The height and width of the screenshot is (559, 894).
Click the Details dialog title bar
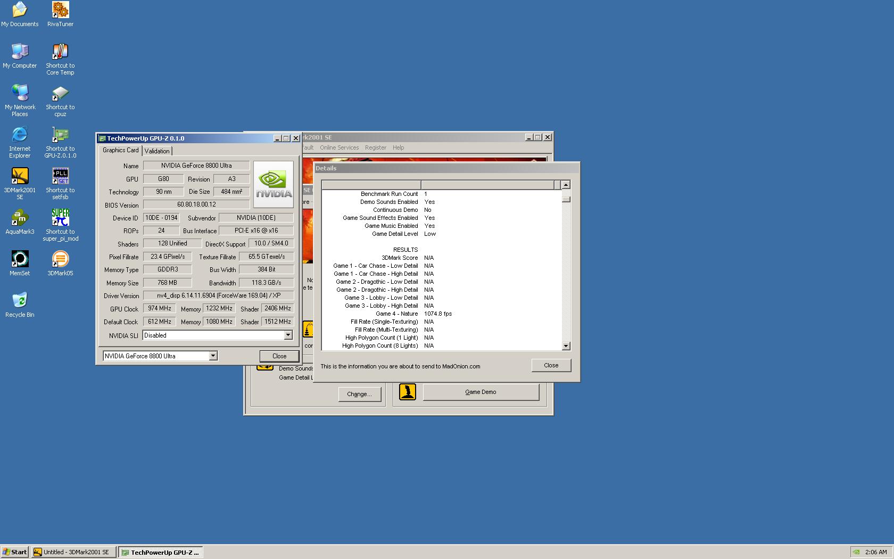click(446, 168)
